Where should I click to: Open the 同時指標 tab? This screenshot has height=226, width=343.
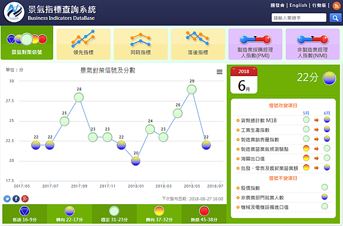pos(141,44)
